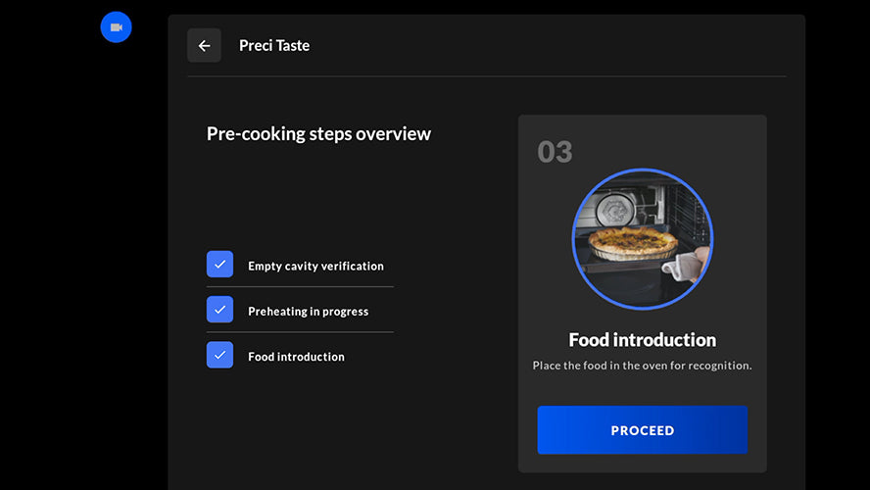The width and height of the screenshot is (870, 490).
Task: Click the Pre-cooking steps overview heading
Action: pyautogui.click(x=318, y=134)
